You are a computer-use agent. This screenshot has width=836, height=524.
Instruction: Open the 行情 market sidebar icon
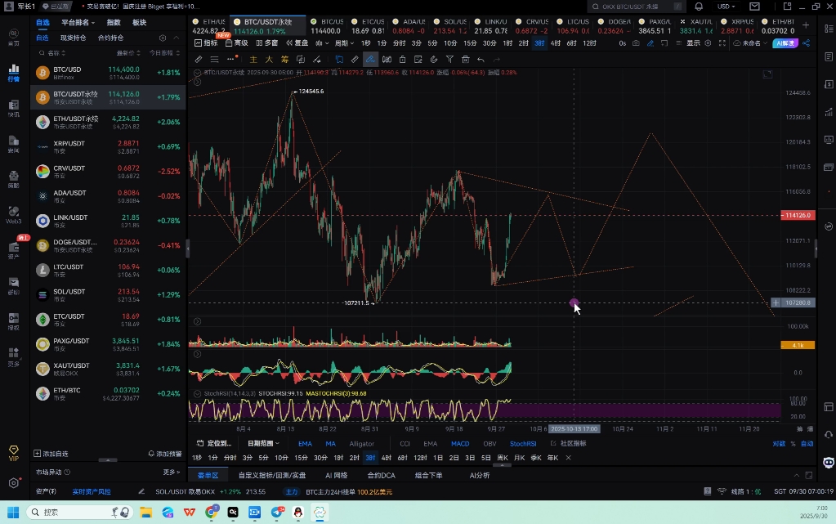click(14, 73)
